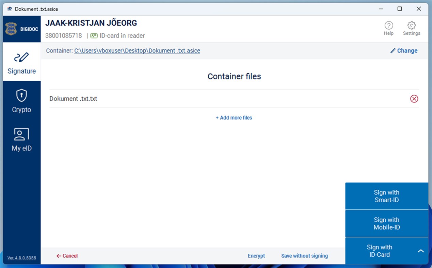Image resolution: width=432 pixels, height=268 pixels.
Task: Open the Settings gear
Action: click(412, 28)
